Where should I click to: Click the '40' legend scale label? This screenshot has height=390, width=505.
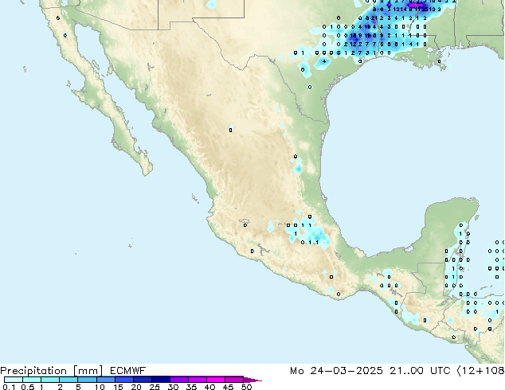(x=209, y=387)
